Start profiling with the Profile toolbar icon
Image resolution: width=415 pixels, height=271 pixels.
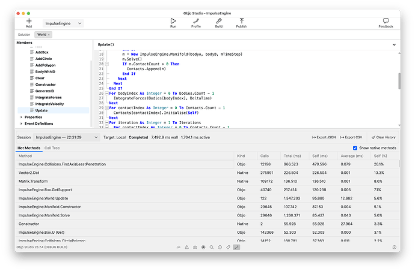pos(196,21)
